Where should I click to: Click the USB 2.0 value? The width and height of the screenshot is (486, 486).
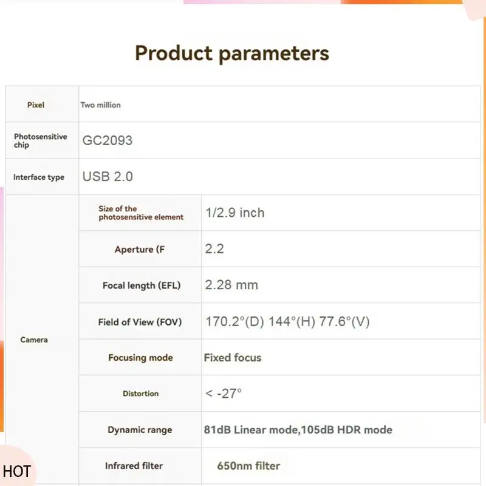108,176
